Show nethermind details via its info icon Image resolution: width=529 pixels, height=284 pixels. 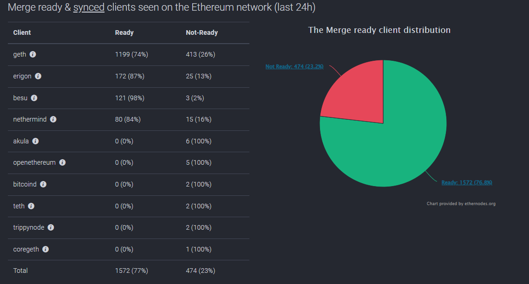[x=53, y=119]
